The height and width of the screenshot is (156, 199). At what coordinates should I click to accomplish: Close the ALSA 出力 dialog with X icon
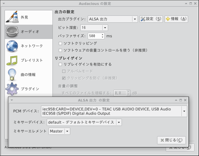(185, 100)
